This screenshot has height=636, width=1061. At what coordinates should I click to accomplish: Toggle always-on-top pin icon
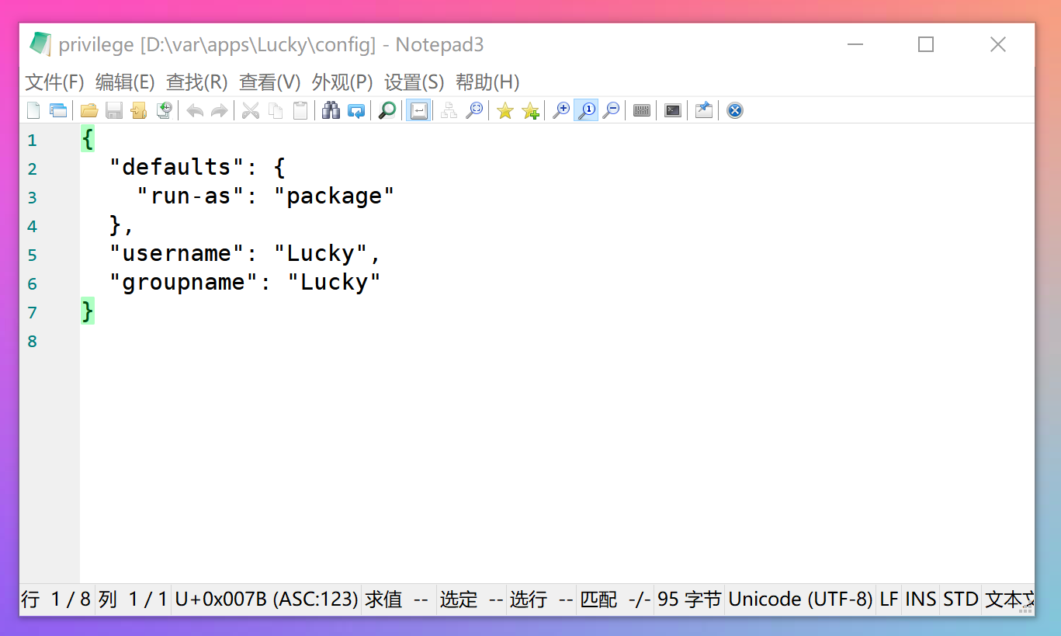click(703, 110)
